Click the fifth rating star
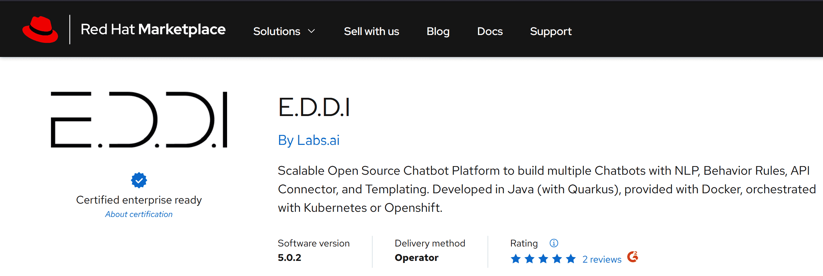Viewport: 823px width, 276px height. tap(571, 259)
